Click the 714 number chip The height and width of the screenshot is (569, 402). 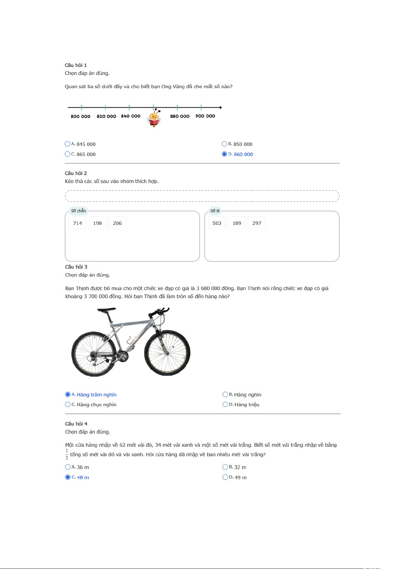pos(78,223)
